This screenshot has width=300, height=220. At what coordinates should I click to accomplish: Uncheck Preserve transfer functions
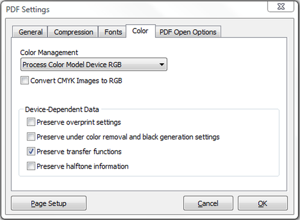pos(31,152)
